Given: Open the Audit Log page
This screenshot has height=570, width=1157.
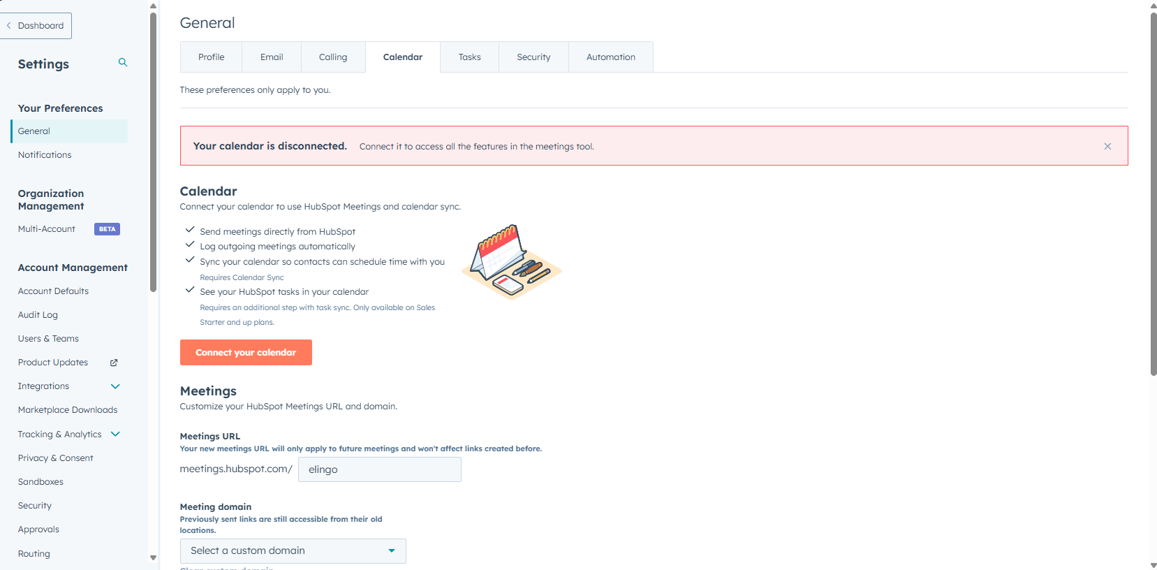Looking at the screenshot, I should (x=38, y=315).
